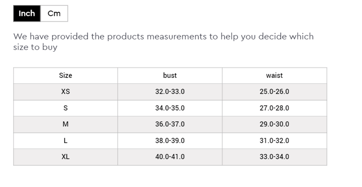Select the XL size row label
The image size is (362, 187).
66,157
